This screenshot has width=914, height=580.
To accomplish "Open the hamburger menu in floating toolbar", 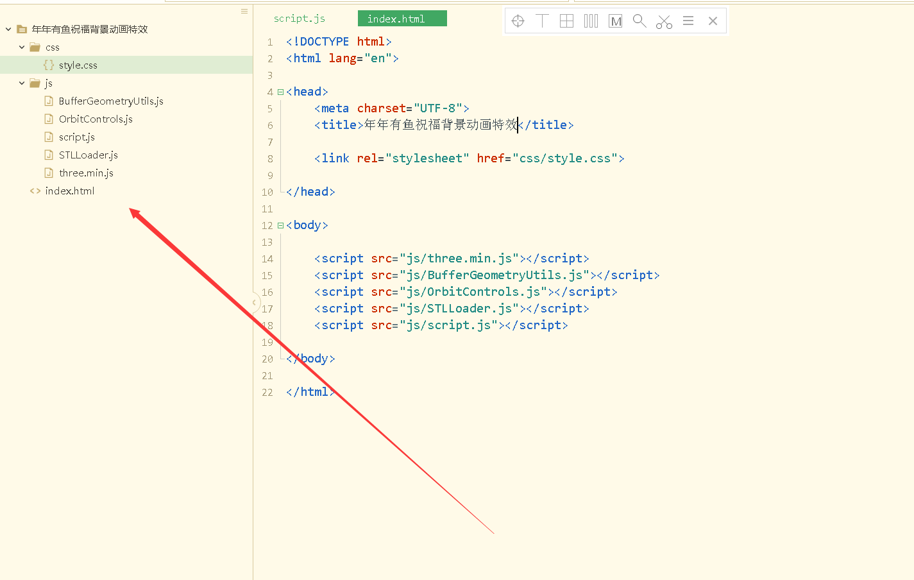I will click(x=688, y=21).
